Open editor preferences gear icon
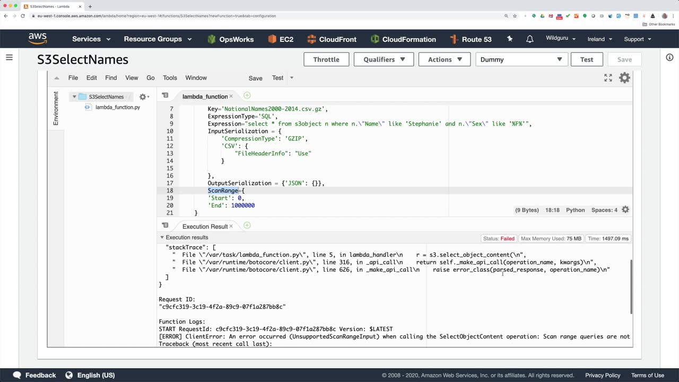Screen dimensions: 679x382 pos(624,78)
